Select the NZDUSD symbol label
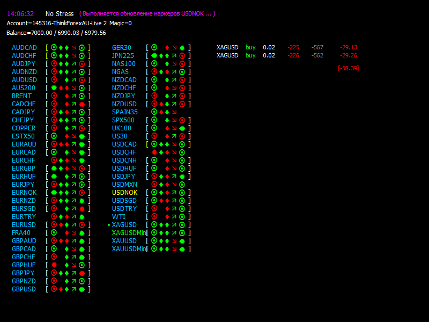This screenshot has height=322, width=429. tap(124, 104)
